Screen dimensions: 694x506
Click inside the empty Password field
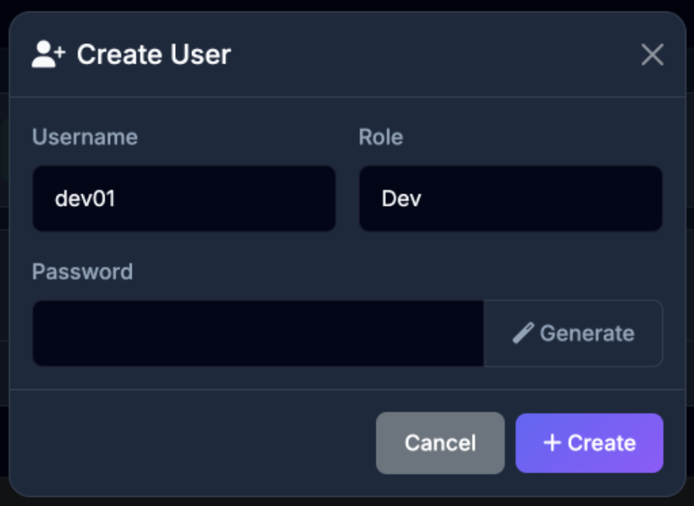pyautogui.click(x=258, y=333)
